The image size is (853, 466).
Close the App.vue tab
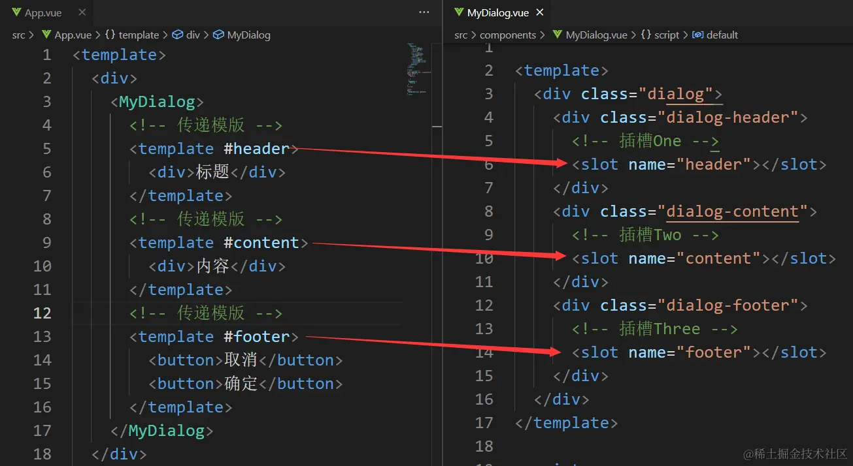pos(82,12)
